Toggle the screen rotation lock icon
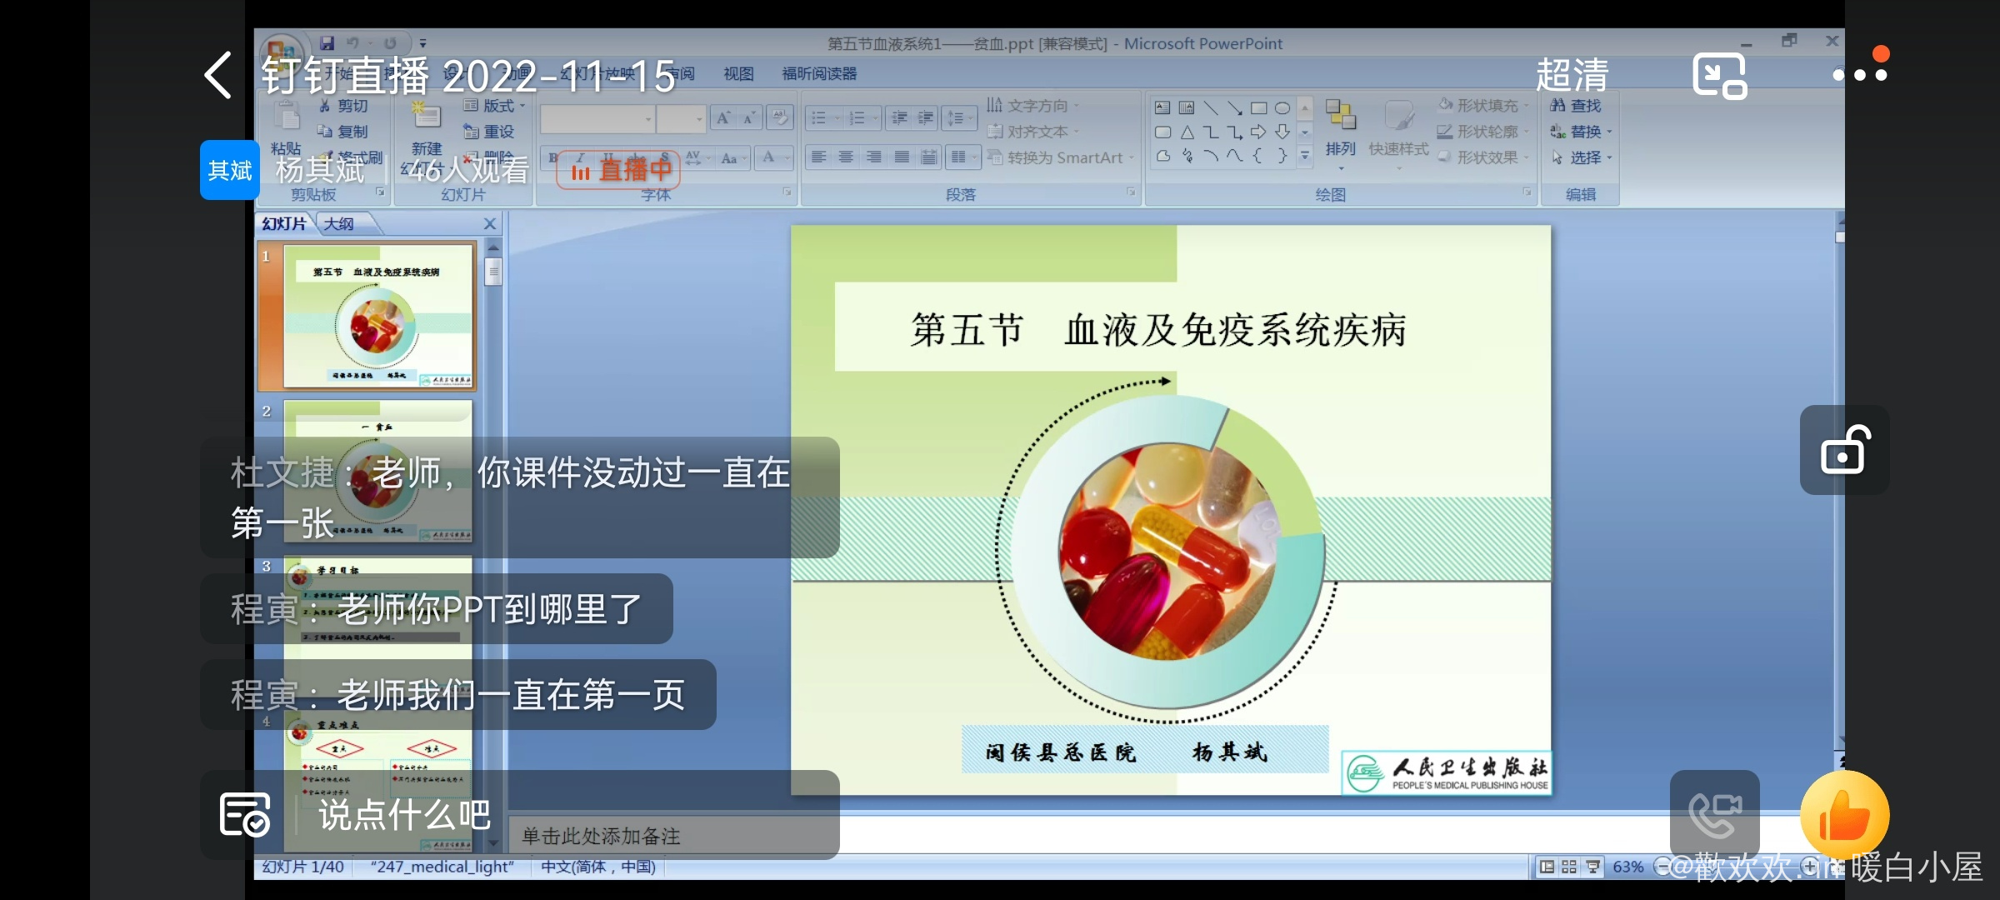2000x900 pixels. (x=1845, y=450)
